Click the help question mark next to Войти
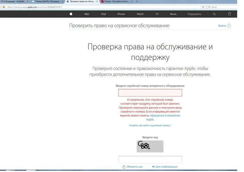This screenshot has width=244, height=172. click(x=229, y=26)
